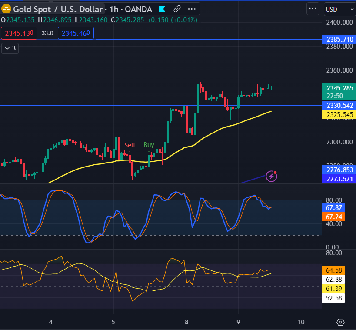Viewport: 356px width, 330px height.
Task: Click date label 8 on time axis
Action: 186,322
